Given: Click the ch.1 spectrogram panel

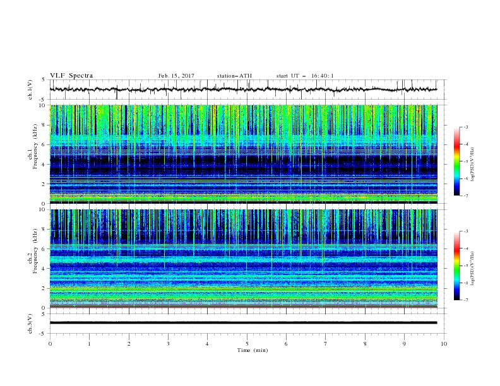Looking at the screenshot, I should pyautogui.click(x=244, y=154).
